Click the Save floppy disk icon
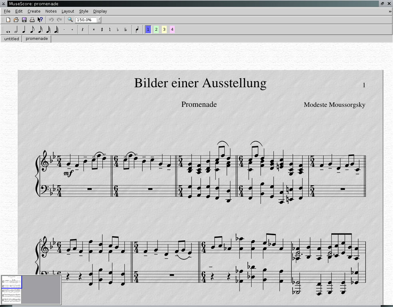This screenshot has height=307, width=393. tap(24, 20)
